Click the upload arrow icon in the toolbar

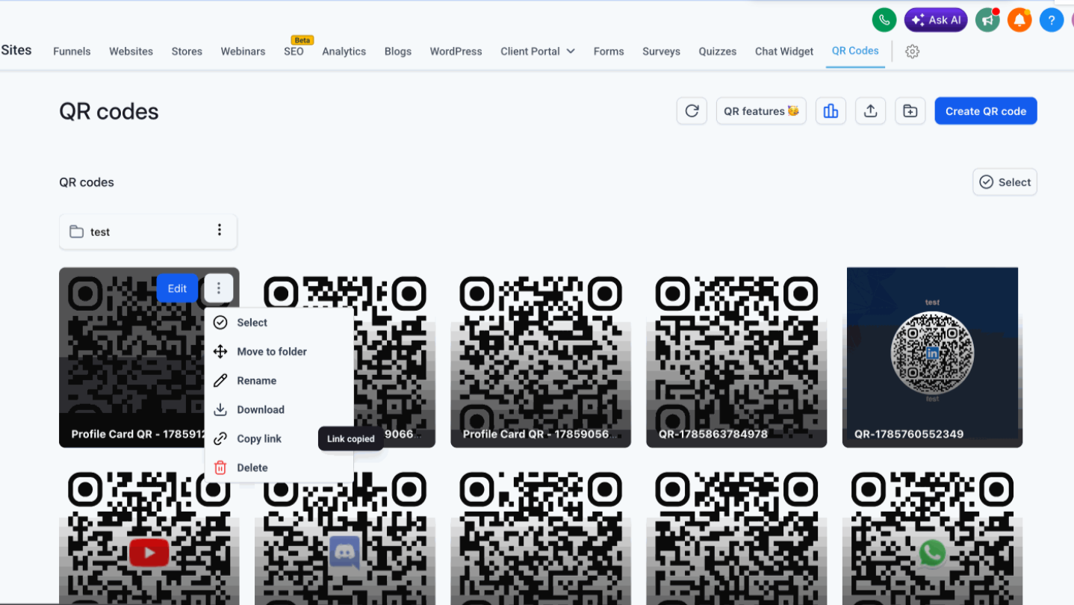[870, 111]
